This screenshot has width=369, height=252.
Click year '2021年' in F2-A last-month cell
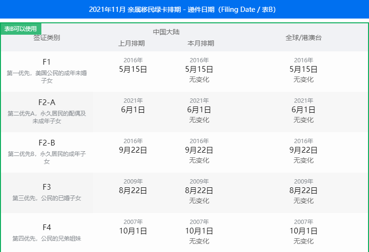pyautogui.click(x=133, y=101)
